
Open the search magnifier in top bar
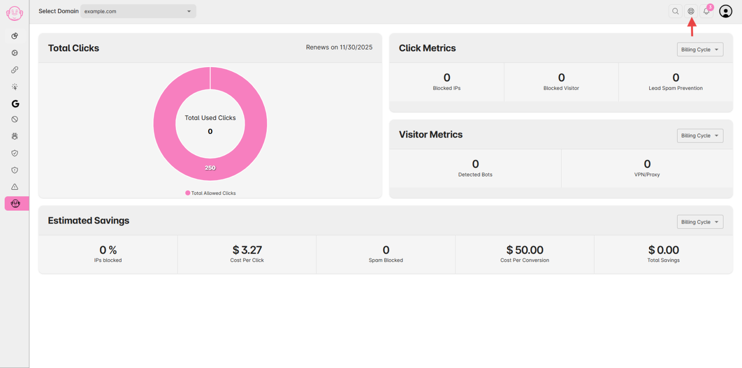[x=675, y=11]
